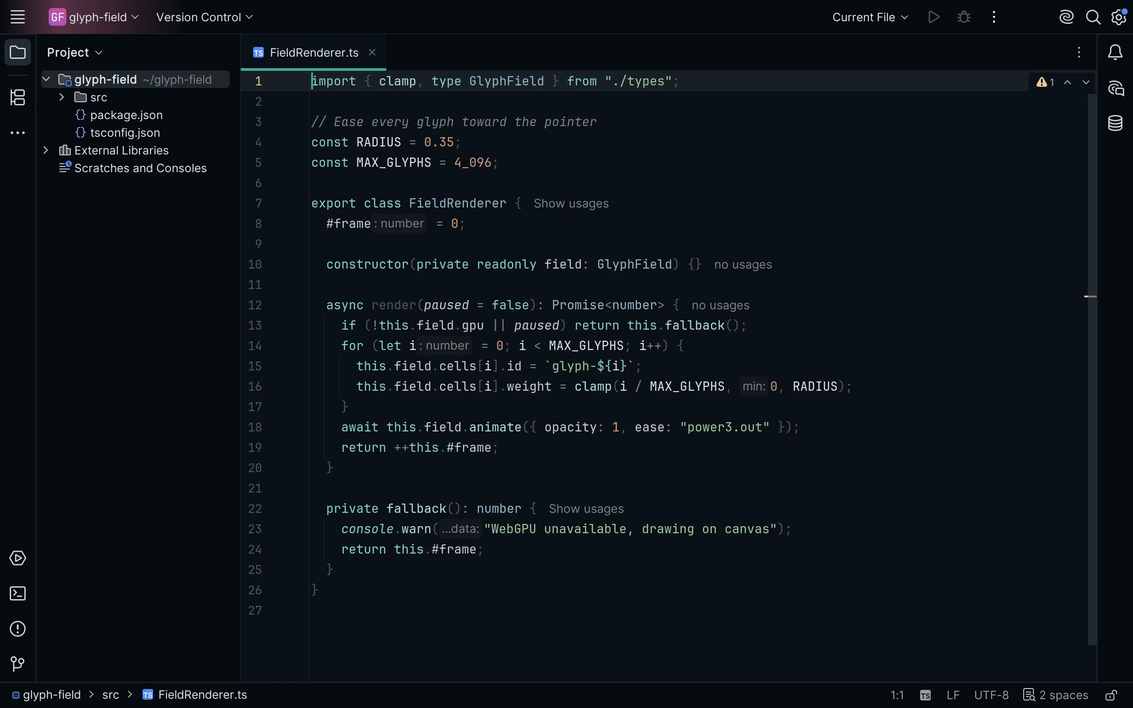The image size is (1133, 708).
Task: Run the current file
Action: pos(933,17)
